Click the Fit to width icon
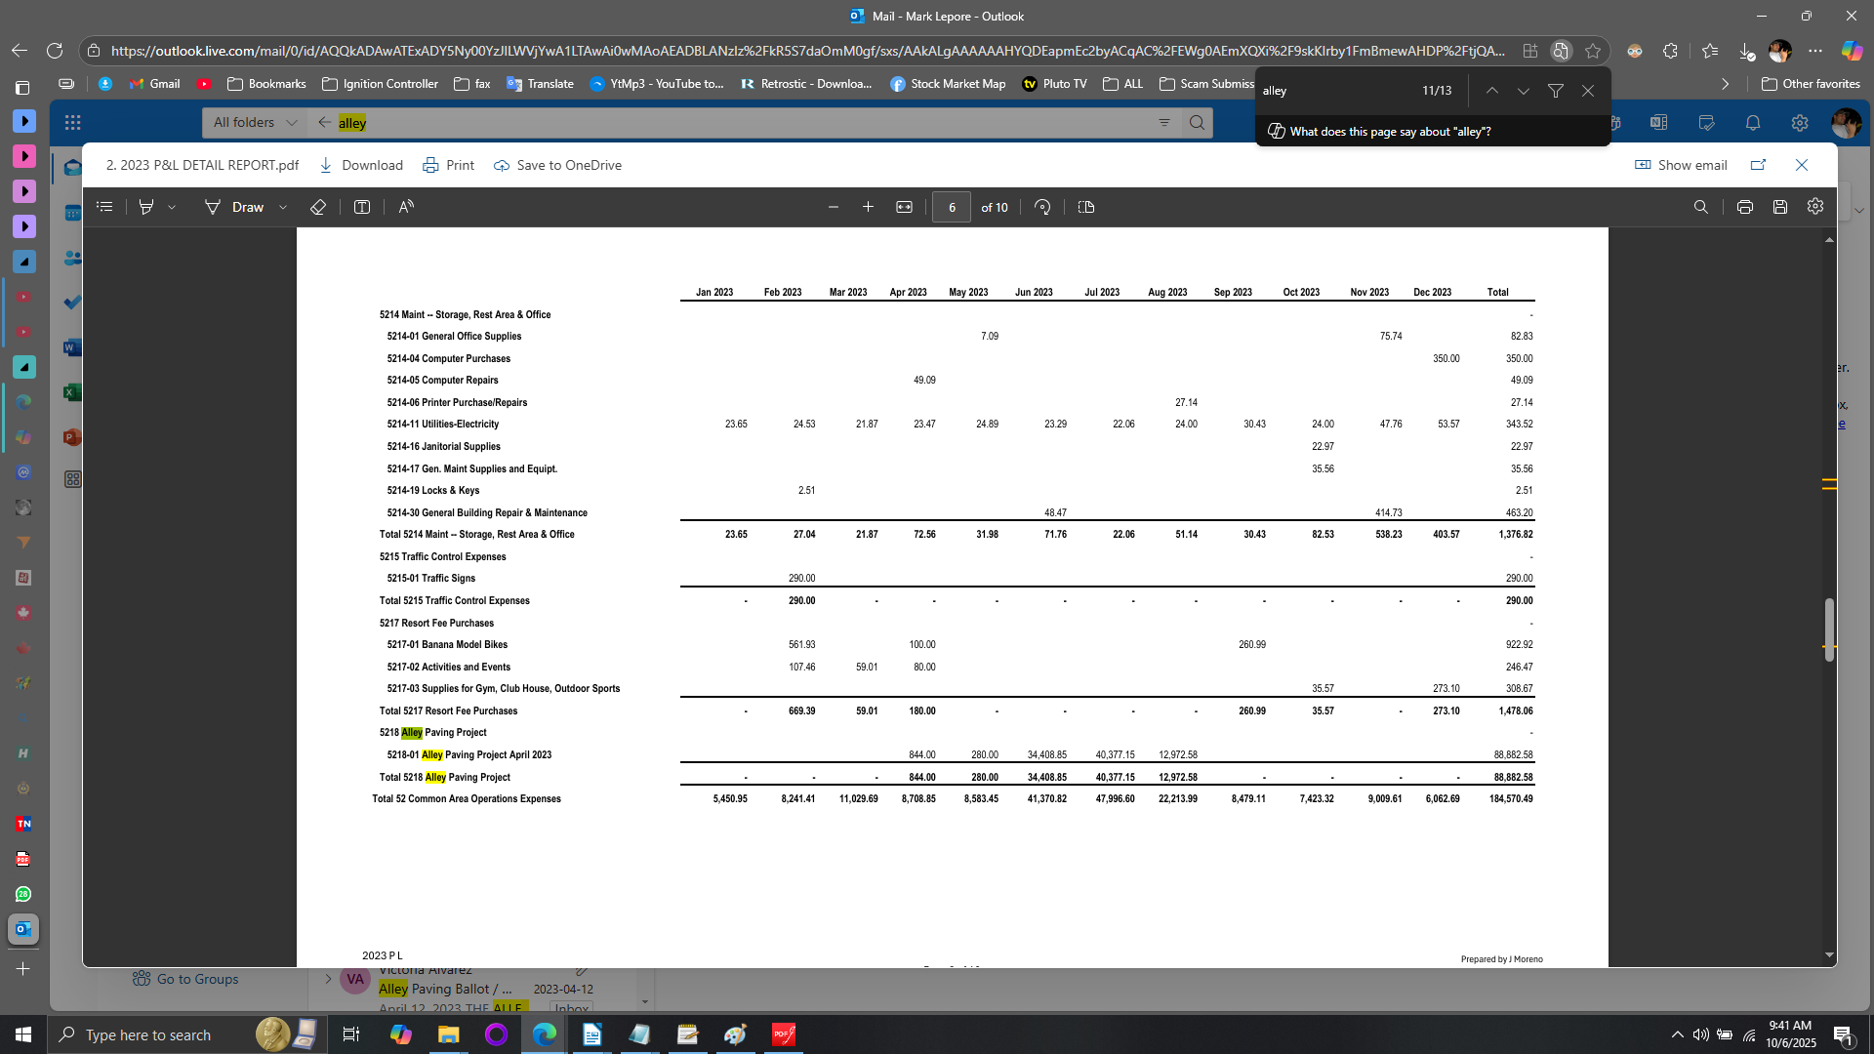This screenshot has width=1874, height=1054. [904, 207]
